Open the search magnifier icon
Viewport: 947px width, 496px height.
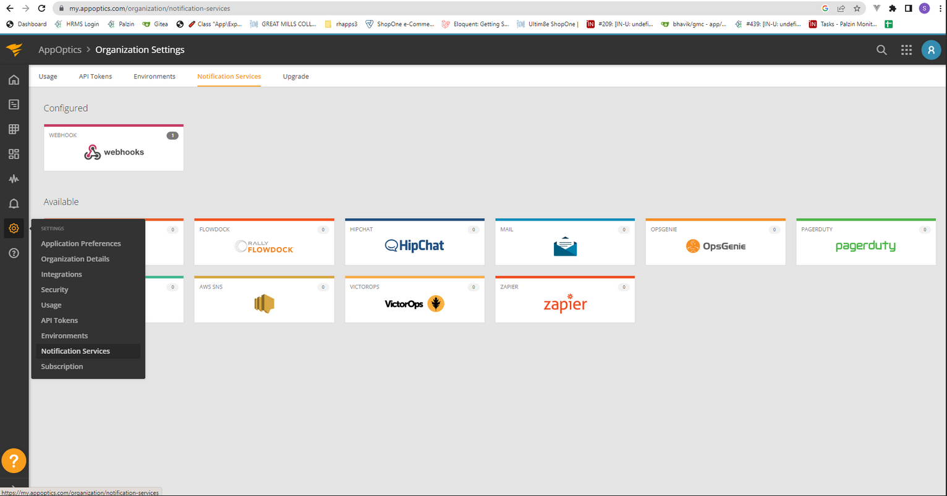click(x=881, y=50)
